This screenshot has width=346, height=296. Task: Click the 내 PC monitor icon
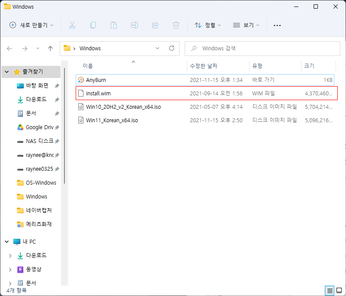pos(17,242)
